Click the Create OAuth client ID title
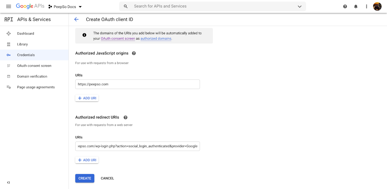Viewport: 387px width, 189px height. click(109, 19)
